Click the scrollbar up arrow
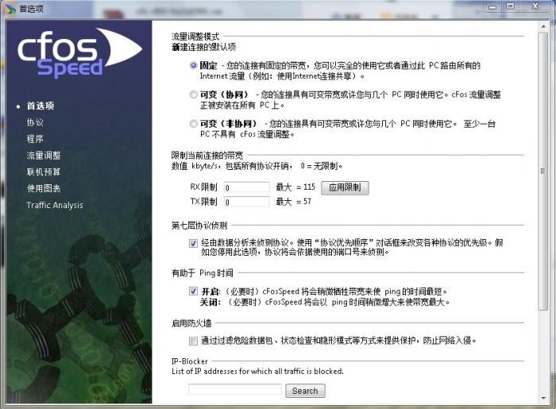Screen dimensions: 556x409 543,26
